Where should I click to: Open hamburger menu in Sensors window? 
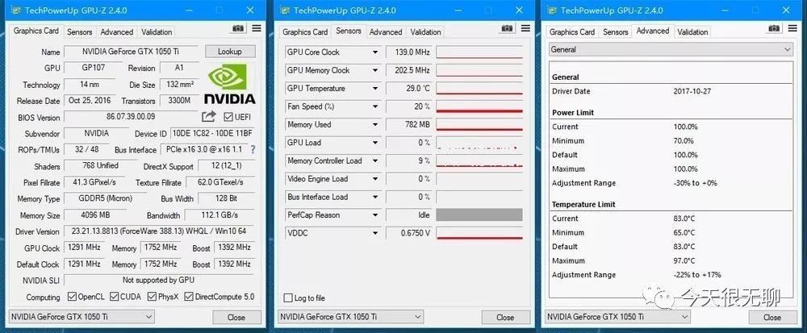pos(525,28)
